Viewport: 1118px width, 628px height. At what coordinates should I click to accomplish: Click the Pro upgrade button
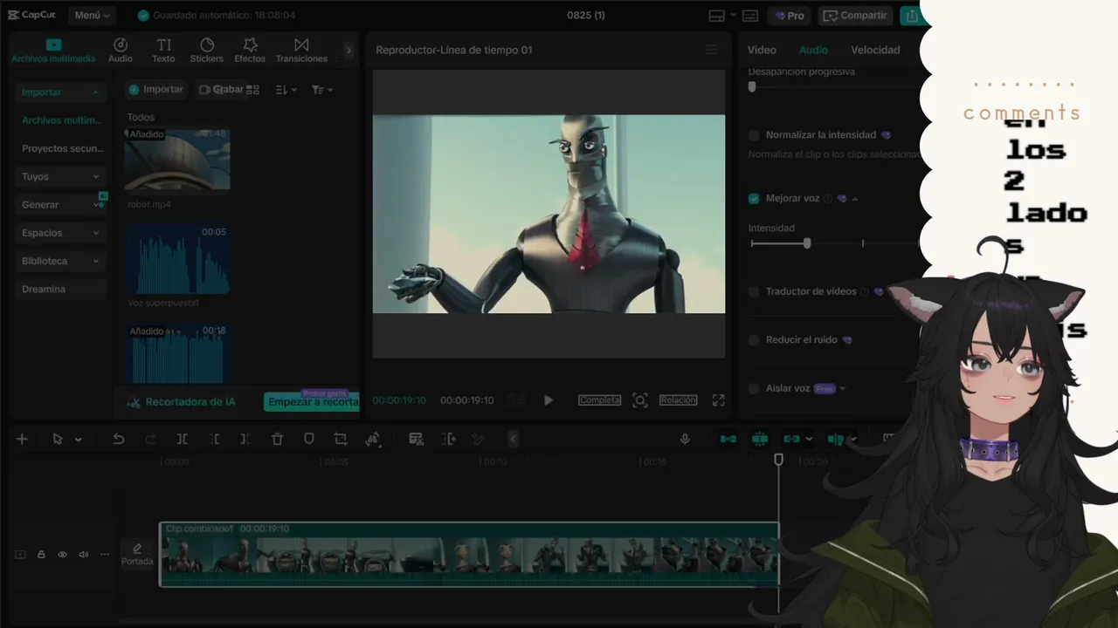[790, 16]
